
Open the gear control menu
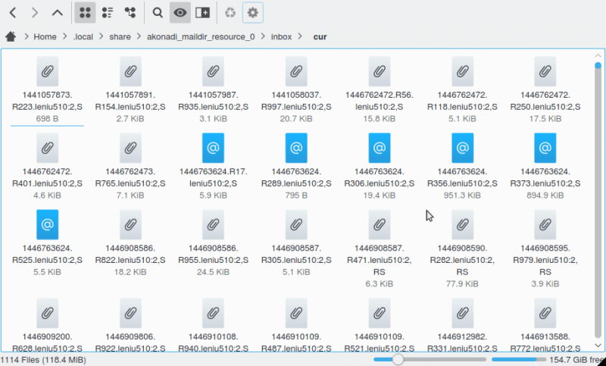pyautogui.click(x=253, y=13)
